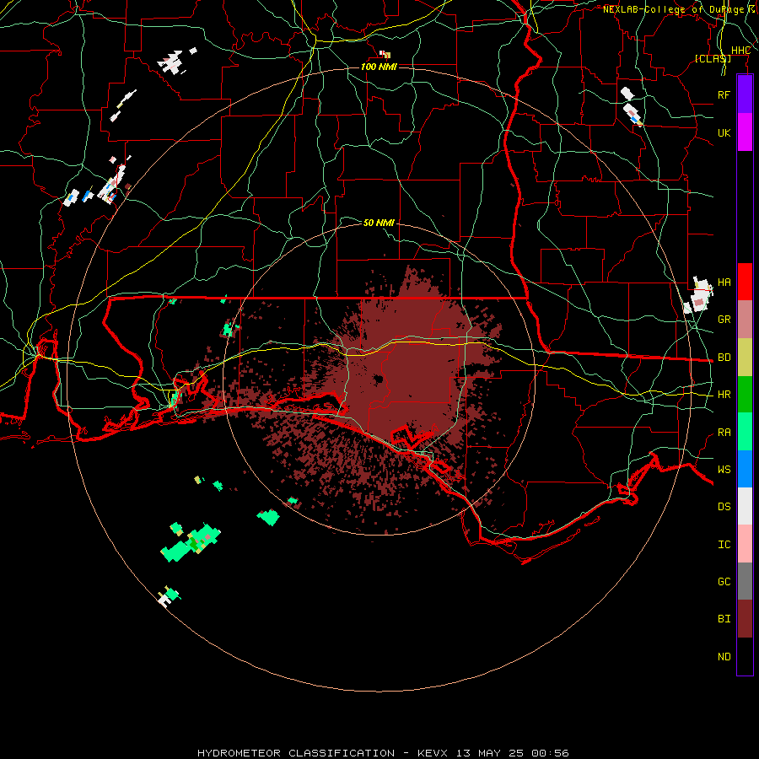Click the IC light pink legend swatch
This screenshot has height=759, width=759.
point(745,544)
